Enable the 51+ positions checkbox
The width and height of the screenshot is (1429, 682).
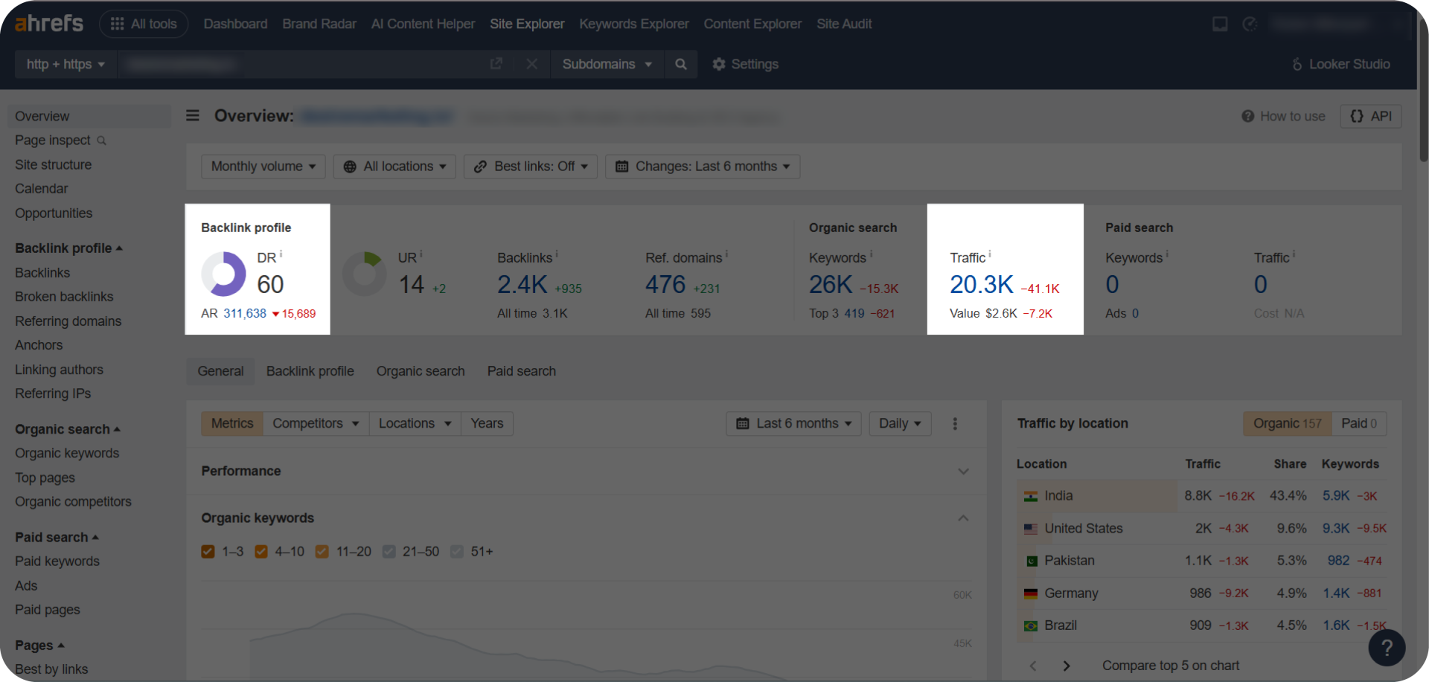[457, 552]
